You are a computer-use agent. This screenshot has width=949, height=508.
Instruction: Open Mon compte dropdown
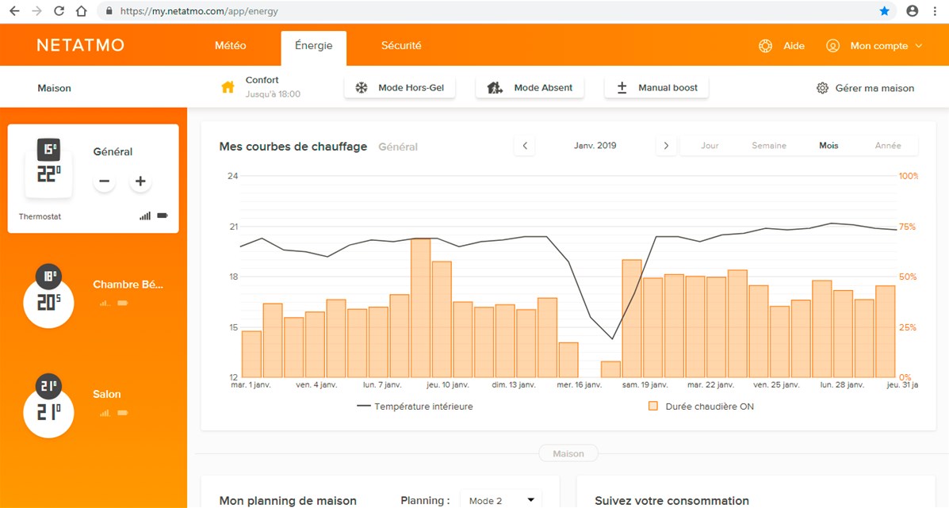click(x=875, y=46)
